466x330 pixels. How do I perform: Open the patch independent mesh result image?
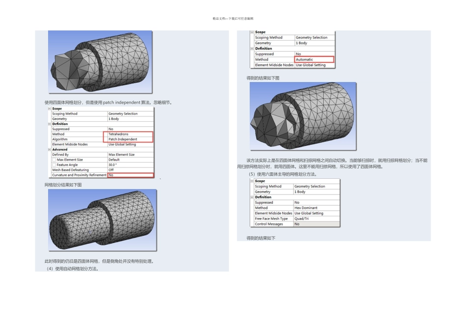tap(103, 220)
